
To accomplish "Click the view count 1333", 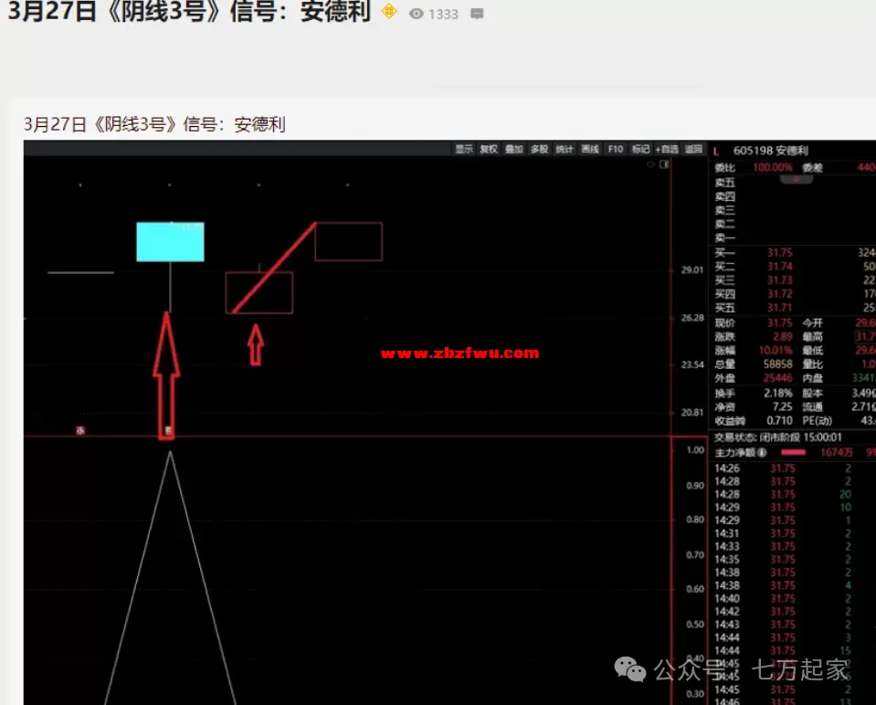I will pos(443,14).
